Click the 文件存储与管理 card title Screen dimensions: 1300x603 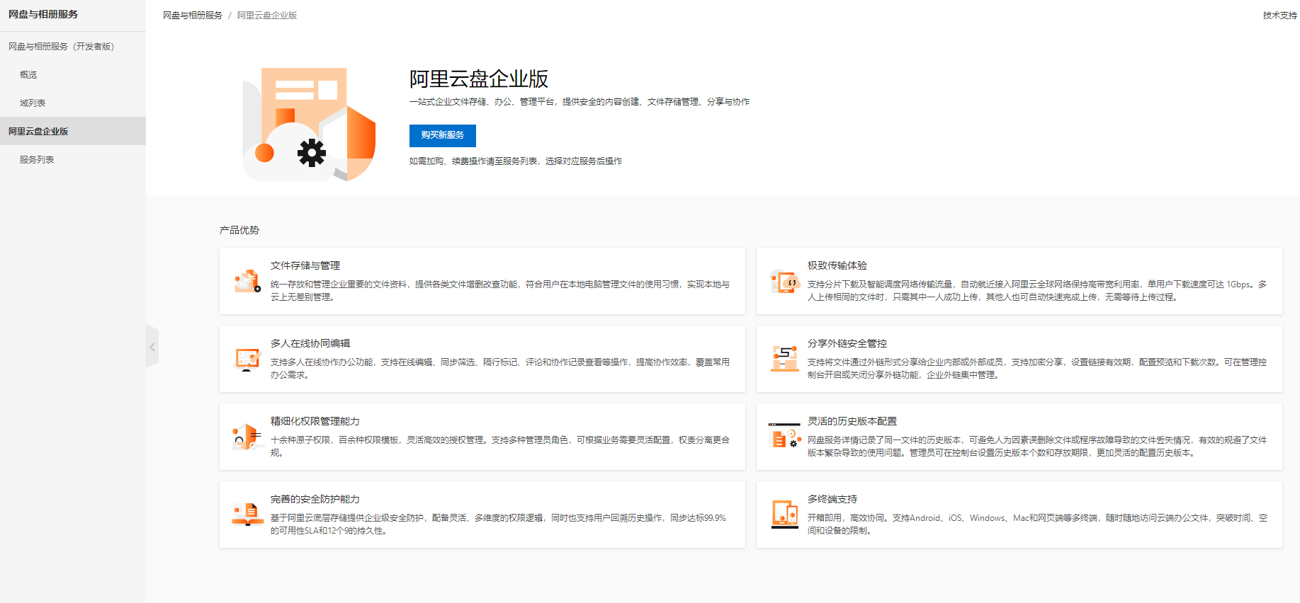click(x=305, y=265)
